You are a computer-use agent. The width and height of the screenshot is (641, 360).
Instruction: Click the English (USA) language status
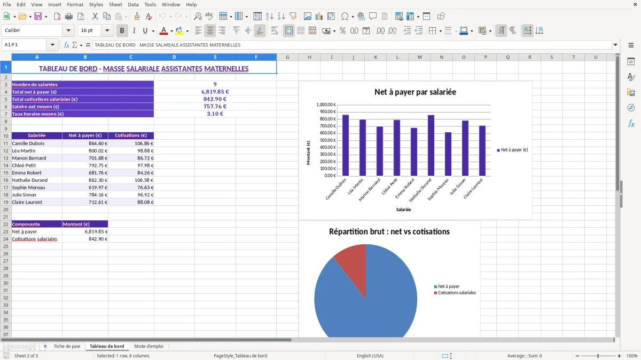pyautogui.click(x=370, y=356)
